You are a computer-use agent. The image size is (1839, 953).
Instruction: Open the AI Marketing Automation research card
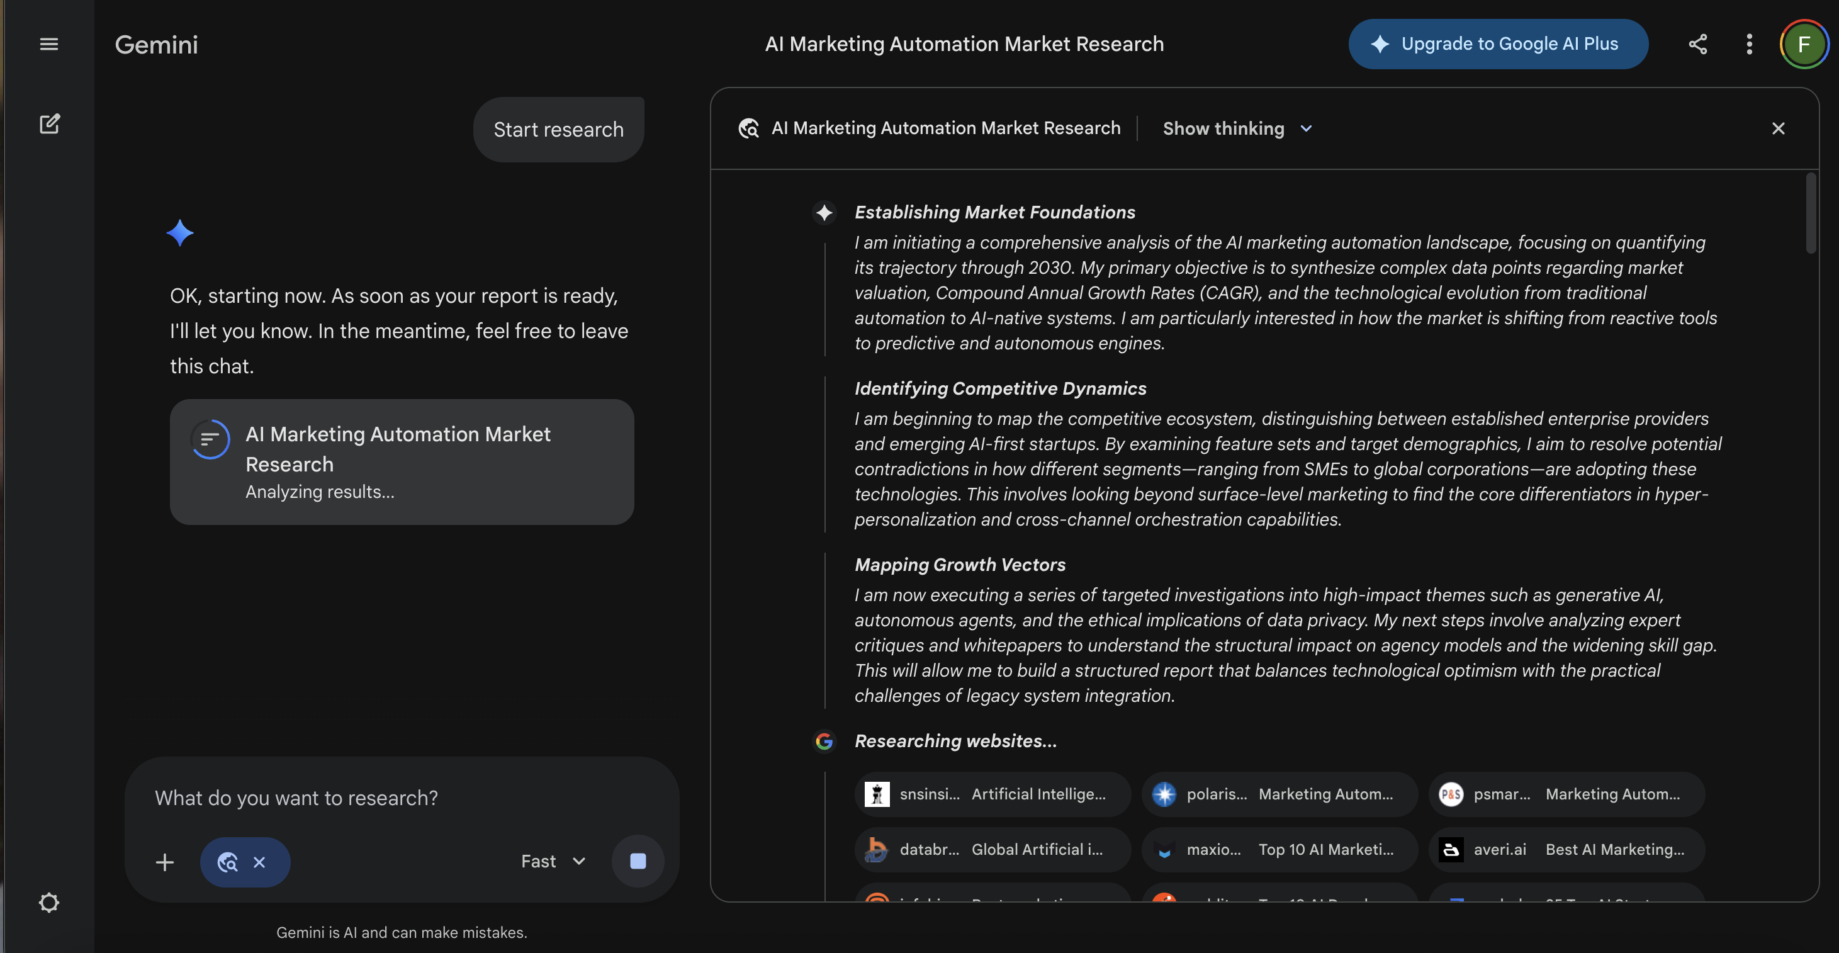pyautogui.click(x=401, y=462)
